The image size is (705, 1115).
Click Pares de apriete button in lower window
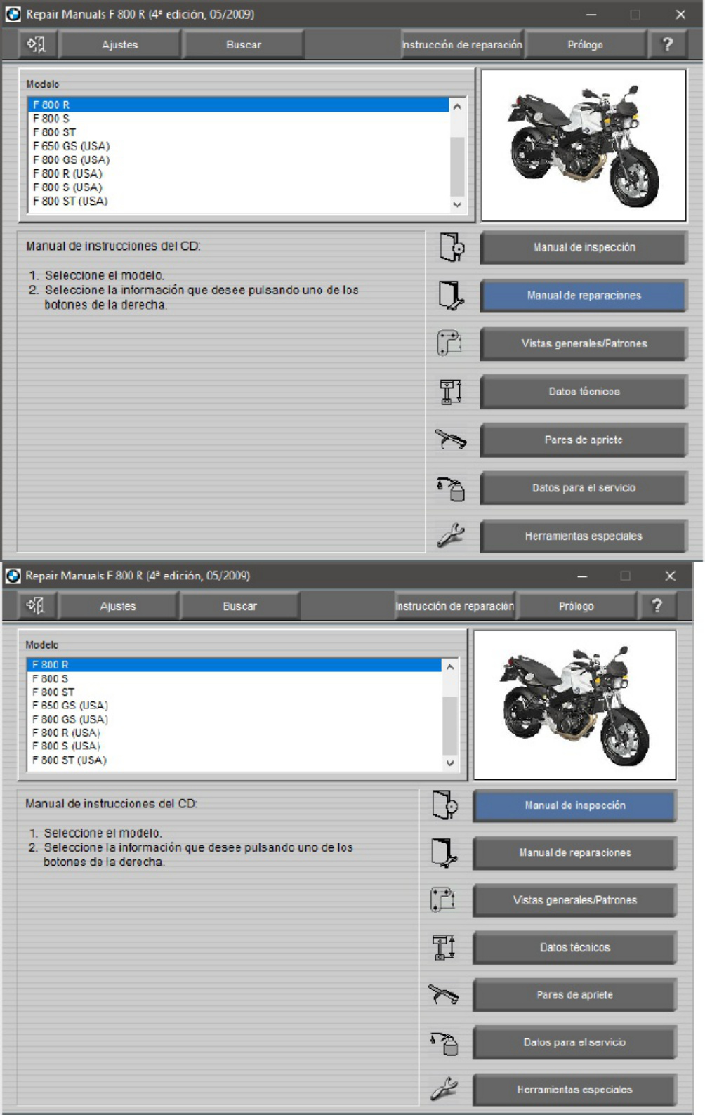click(575, 995)
